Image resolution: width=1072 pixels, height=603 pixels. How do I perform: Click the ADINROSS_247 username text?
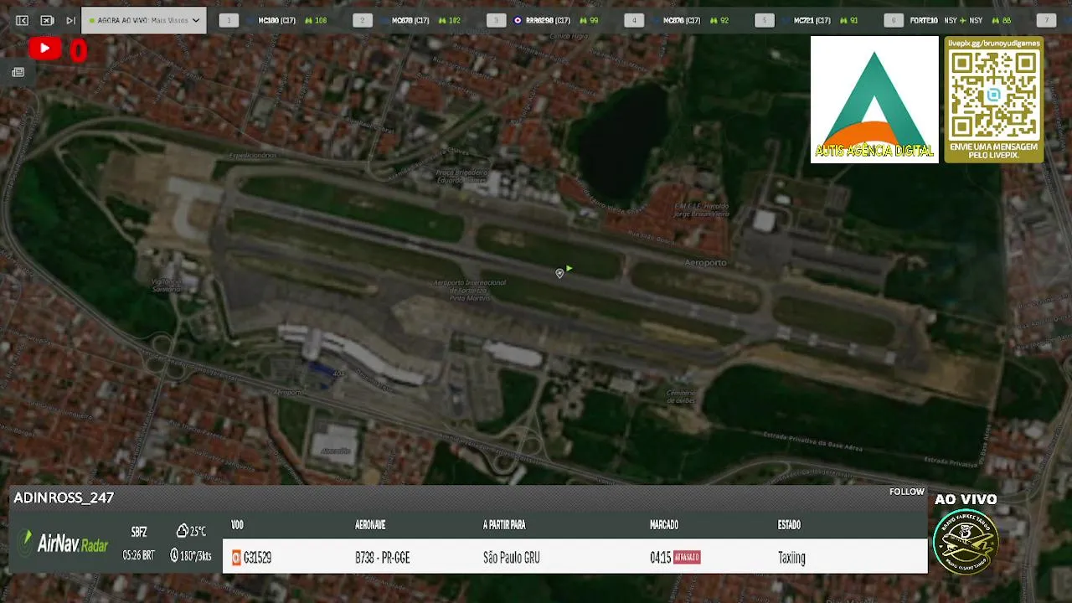click(64, 497)
